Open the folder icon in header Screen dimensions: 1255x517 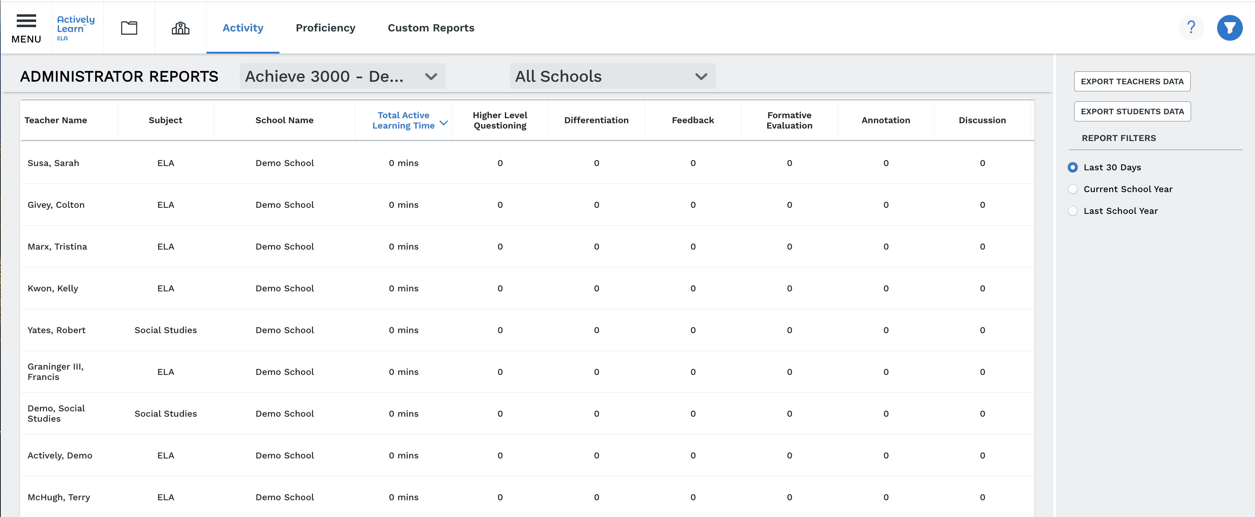pyautogui.click(x=129, y=28)
